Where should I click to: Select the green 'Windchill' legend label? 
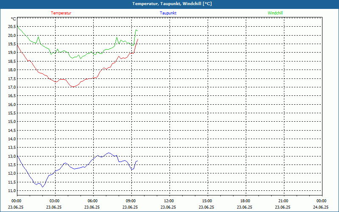coord(275,13)
